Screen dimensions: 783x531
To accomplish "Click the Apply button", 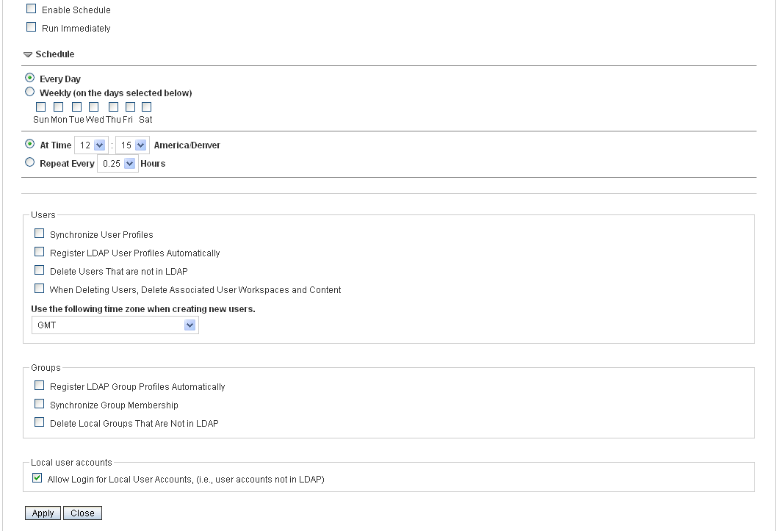I will [43, 513].
